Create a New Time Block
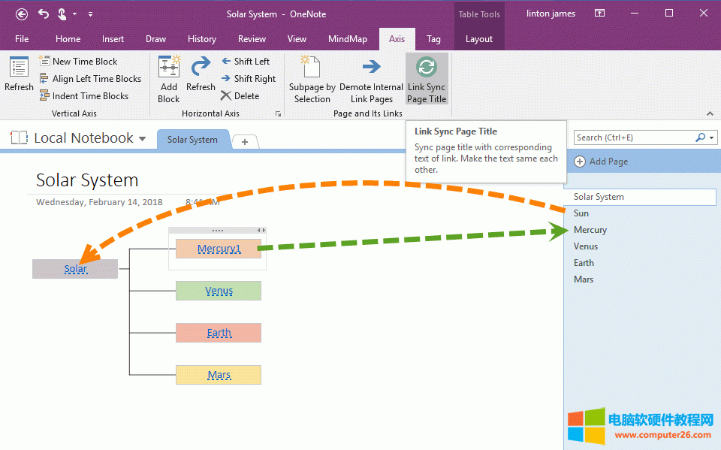721x450 pixels. pos(80,61)
